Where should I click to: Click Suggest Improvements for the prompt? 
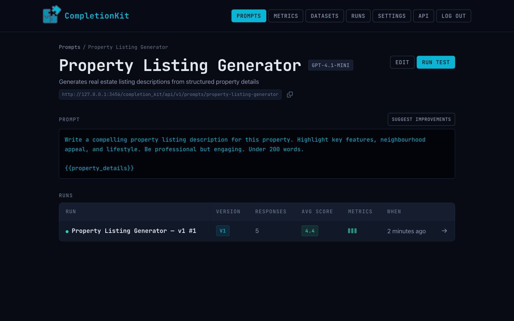pos(421,119)
